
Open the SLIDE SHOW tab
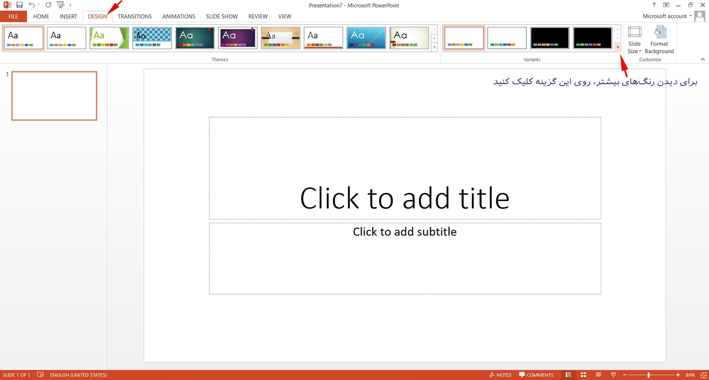222,17
